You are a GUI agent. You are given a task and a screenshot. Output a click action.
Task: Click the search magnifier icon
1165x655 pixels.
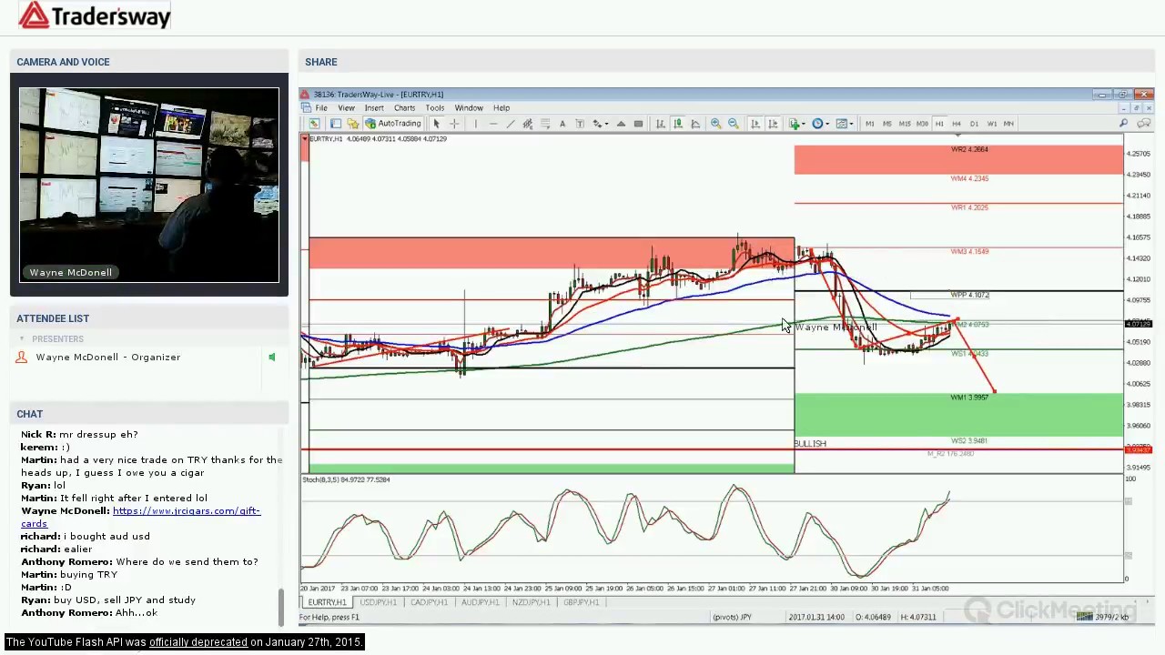[x=1123, y=124]
